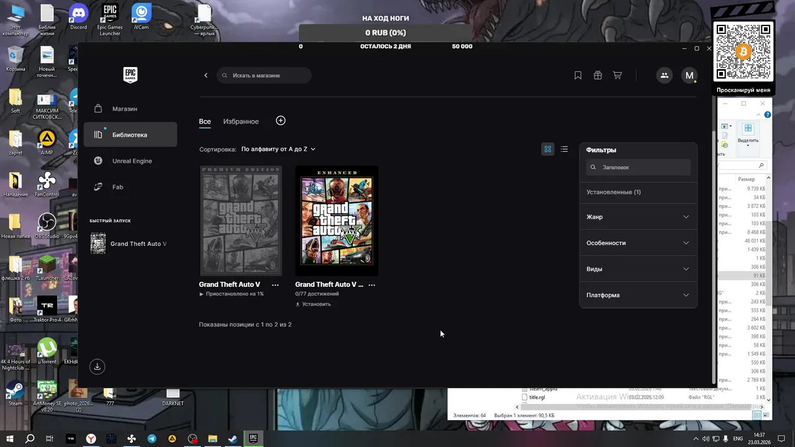Open the DARKNET desktop file

coord(173,395)
